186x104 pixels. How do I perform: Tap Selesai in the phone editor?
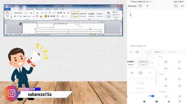(x=132, y=6)
